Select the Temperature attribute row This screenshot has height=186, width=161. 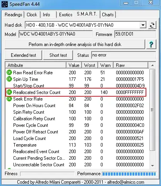click(77, 145)
